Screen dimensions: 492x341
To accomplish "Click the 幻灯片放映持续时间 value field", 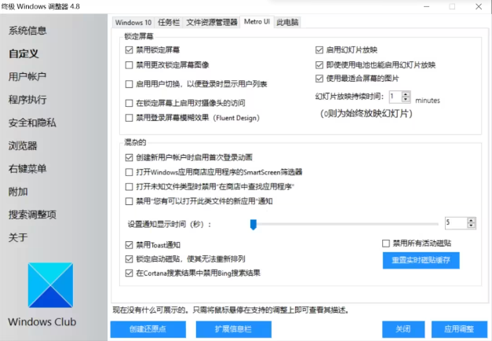I will click(396, 97).
